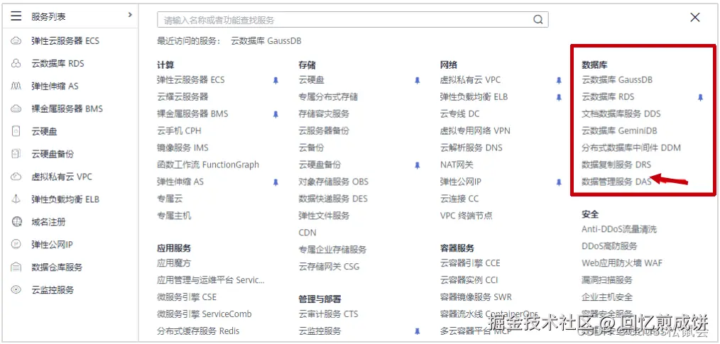The width and height of the screenshot is (720, 344).
Task: Open 存储容灾服务 service
Action: [324, 113]
